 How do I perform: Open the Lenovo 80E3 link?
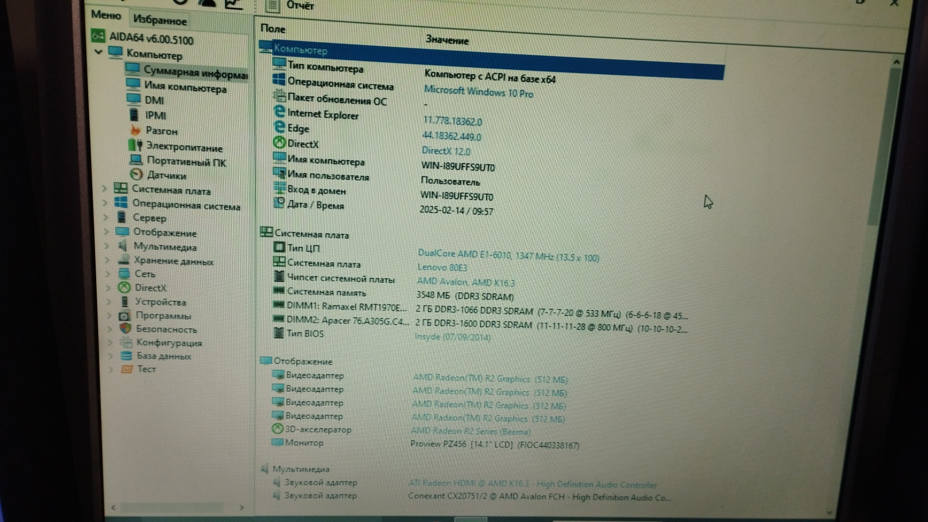(442, 267)
